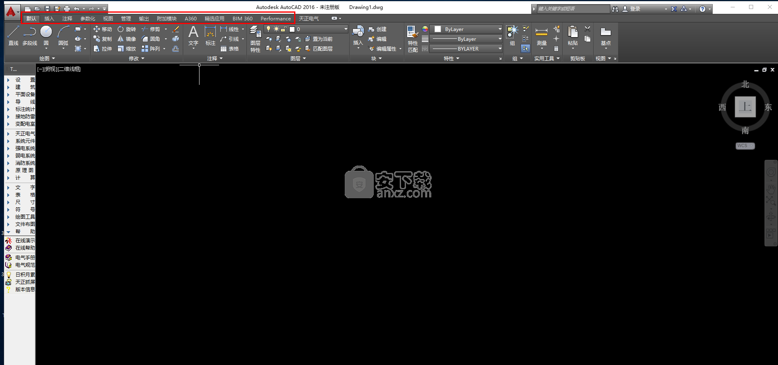Screen dimensions: 778x365
Task: Click the layer color swatch beside 0
Action: click(292, 29)
